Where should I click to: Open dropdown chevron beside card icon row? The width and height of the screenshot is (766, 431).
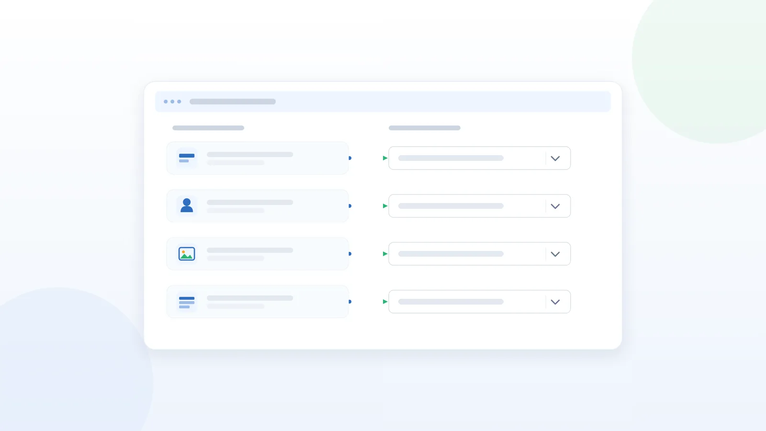555,159
